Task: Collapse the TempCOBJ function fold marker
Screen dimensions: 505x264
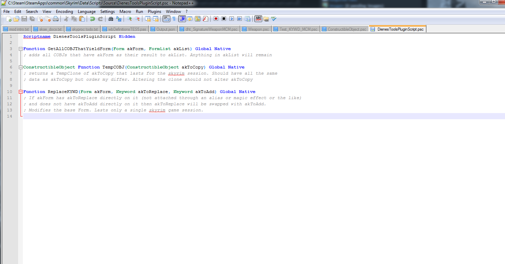Action: point(20,67)
